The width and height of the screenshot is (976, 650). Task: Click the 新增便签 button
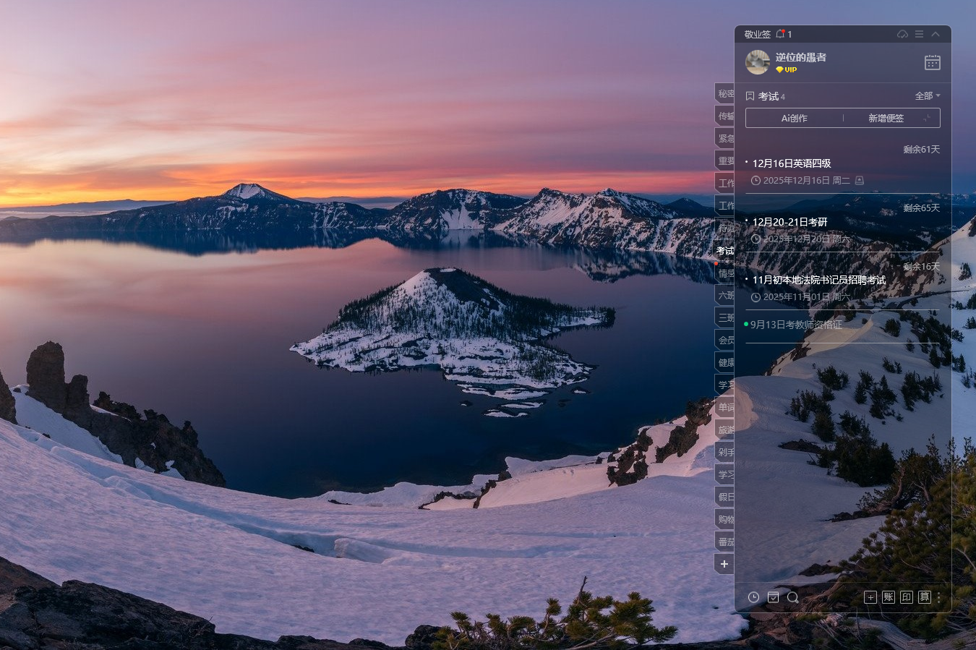[886, 118]
